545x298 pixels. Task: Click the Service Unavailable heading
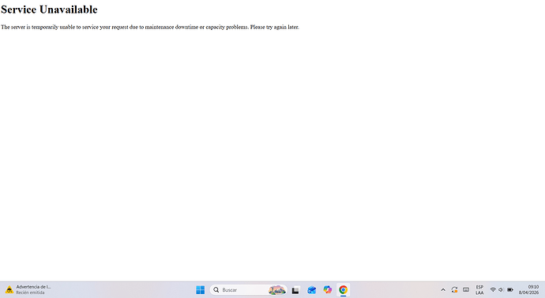(49, 9)
